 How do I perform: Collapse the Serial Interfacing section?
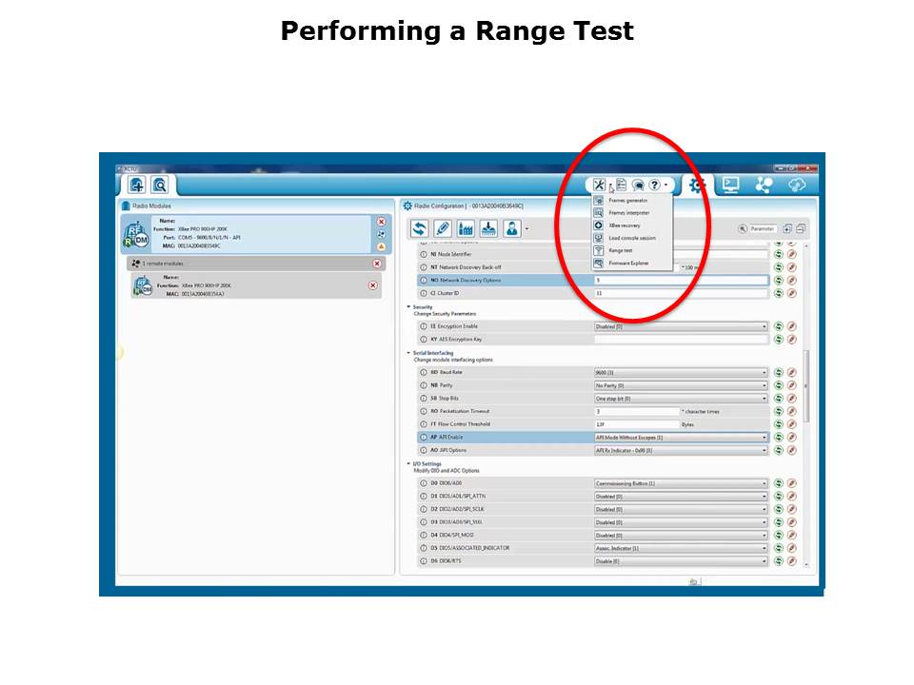pyautogui.click(x=409, y=353)
